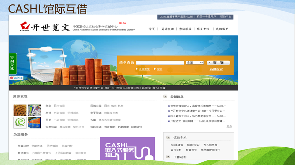Open the 帮助中心 help link

[226, 17]
